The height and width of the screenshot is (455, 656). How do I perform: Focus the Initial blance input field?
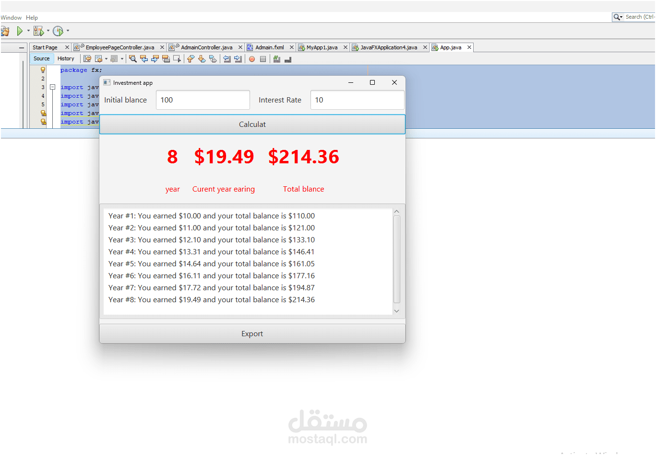coord(203,100)
